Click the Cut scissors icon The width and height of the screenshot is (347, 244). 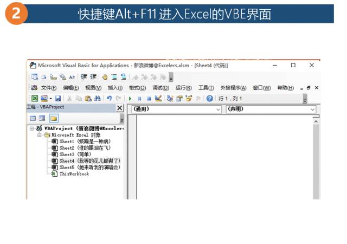pyautogui.click(x=69, y=98)
